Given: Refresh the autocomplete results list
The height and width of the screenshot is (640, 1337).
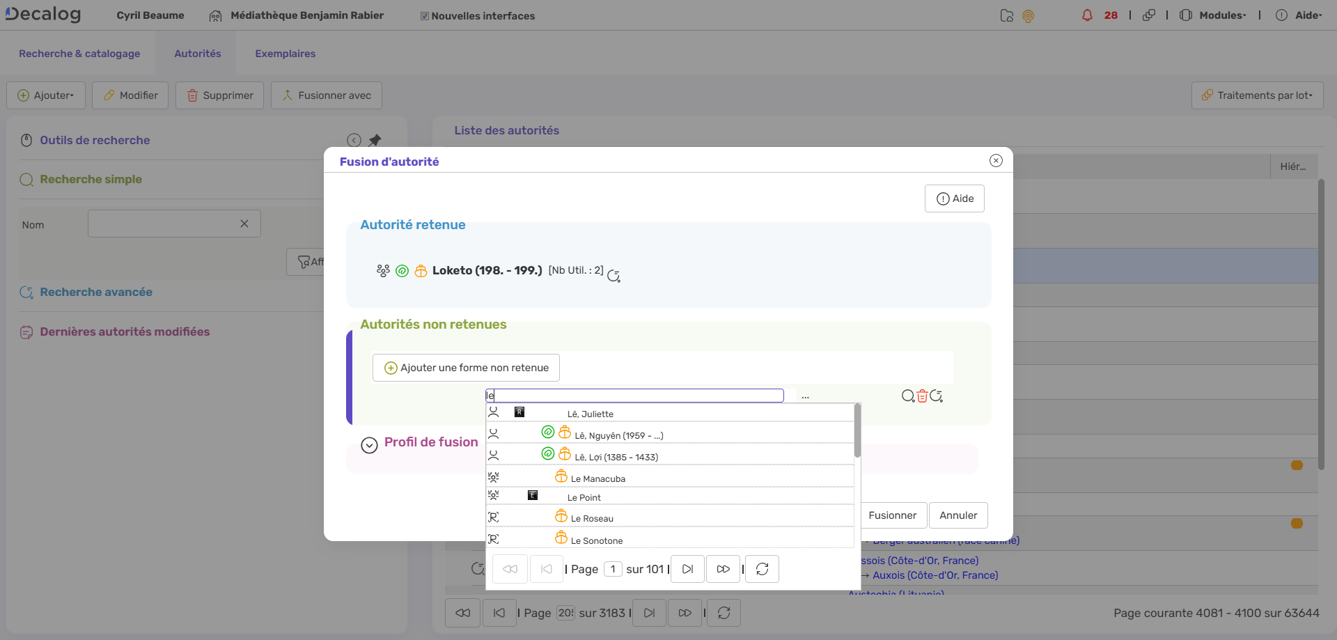Looking at the screenshot, I should tap(762, 569).
